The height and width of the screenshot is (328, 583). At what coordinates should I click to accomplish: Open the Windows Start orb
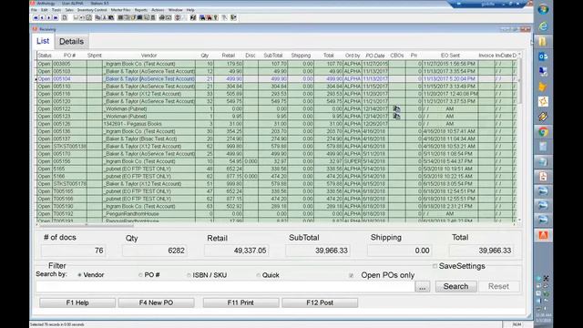(543, 10)
